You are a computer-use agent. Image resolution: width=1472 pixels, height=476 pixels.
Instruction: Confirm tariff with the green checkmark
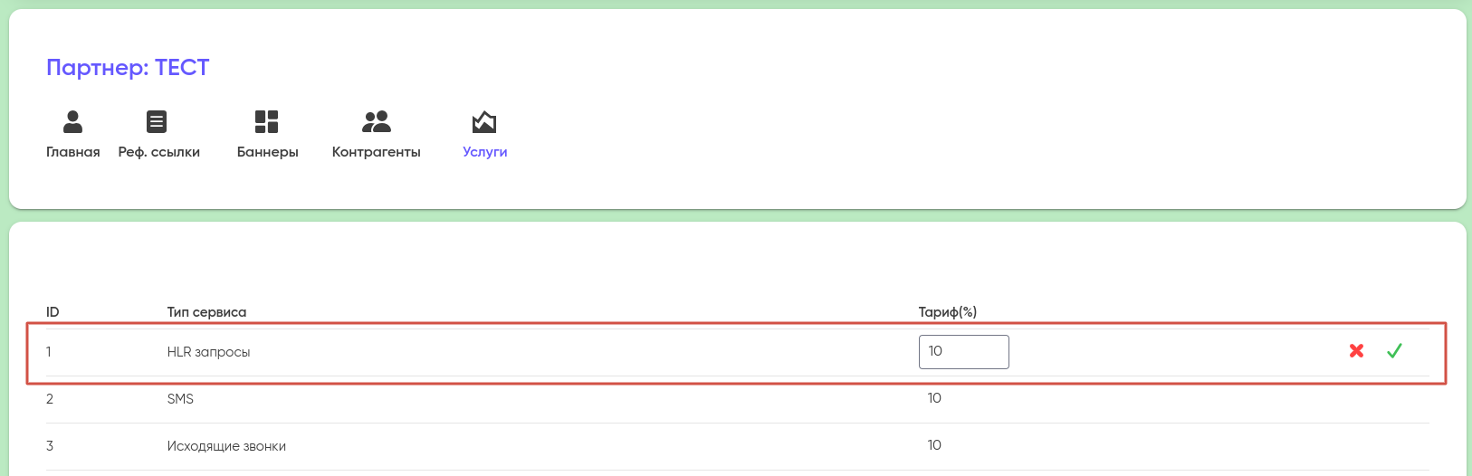(x=1394, y=351)
